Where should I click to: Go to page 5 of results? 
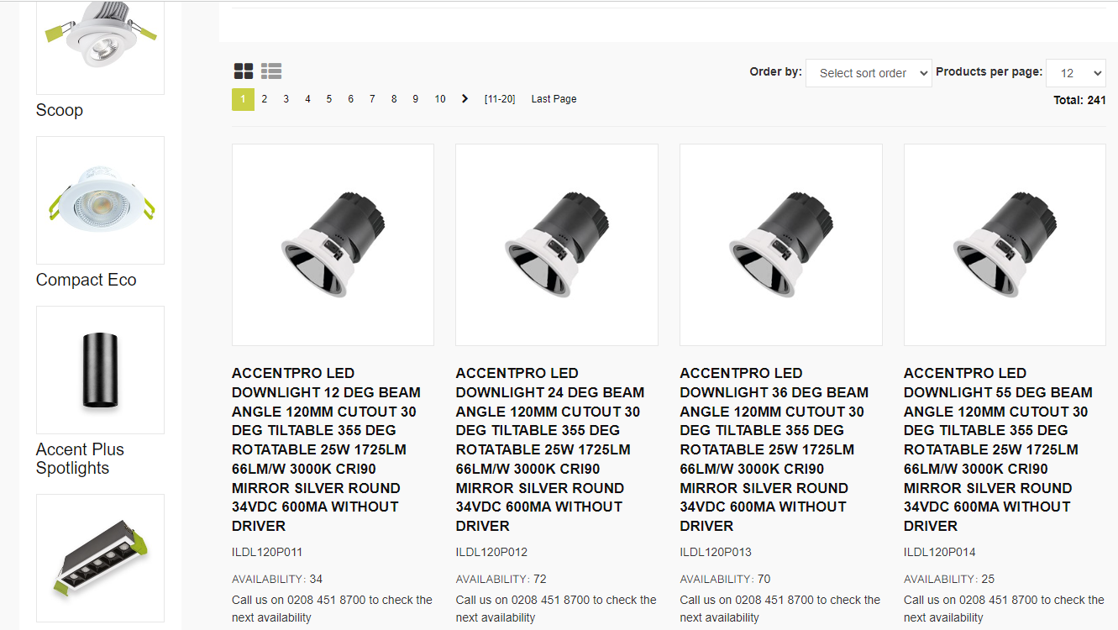point(329,99)
